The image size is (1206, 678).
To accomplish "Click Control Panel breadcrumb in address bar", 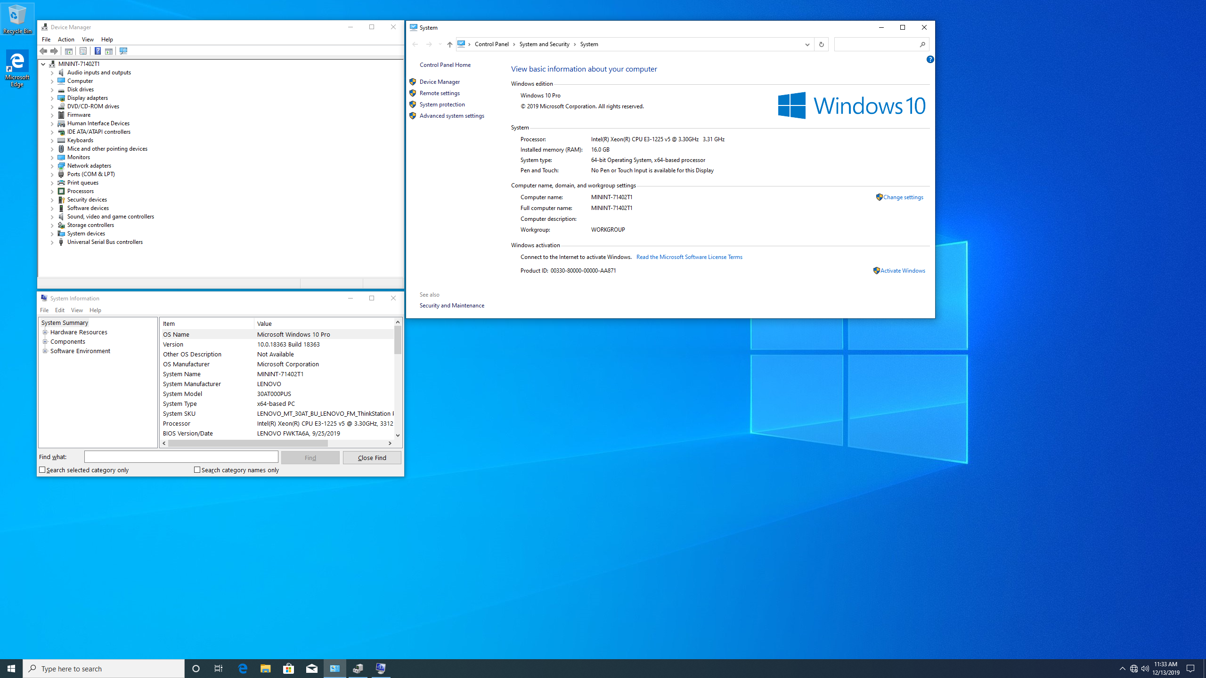I will pos(492,44).
